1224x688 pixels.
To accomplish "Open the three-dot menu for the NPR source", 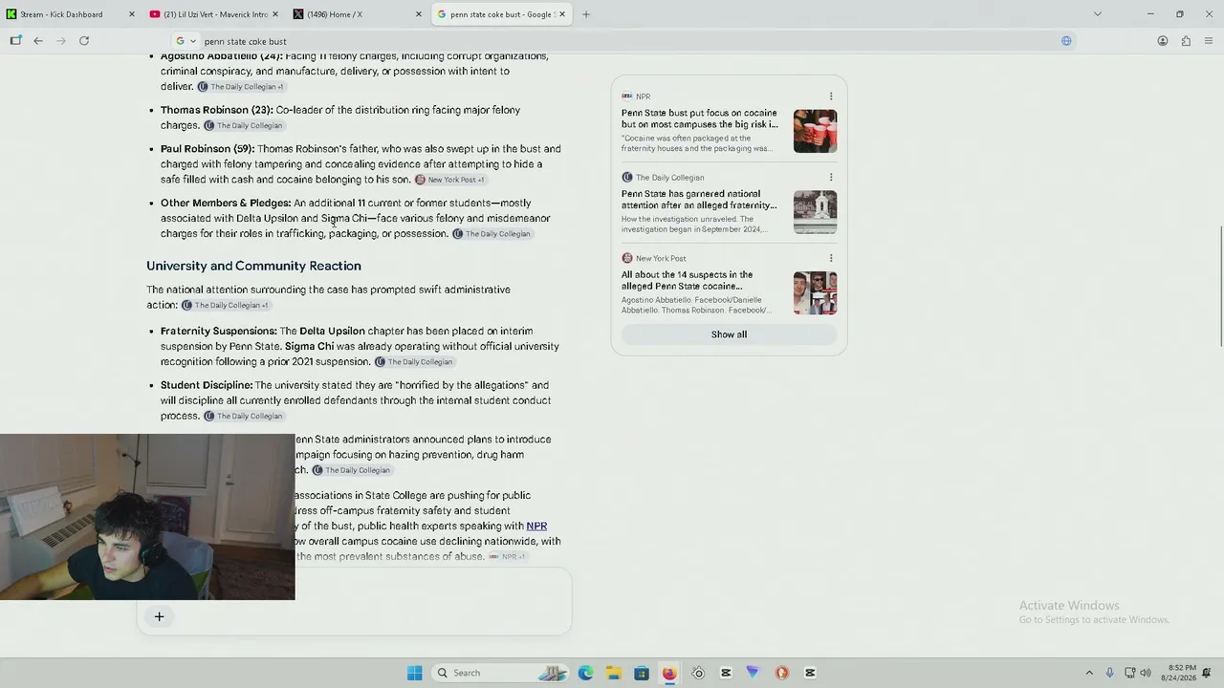I will click(831, 97).
